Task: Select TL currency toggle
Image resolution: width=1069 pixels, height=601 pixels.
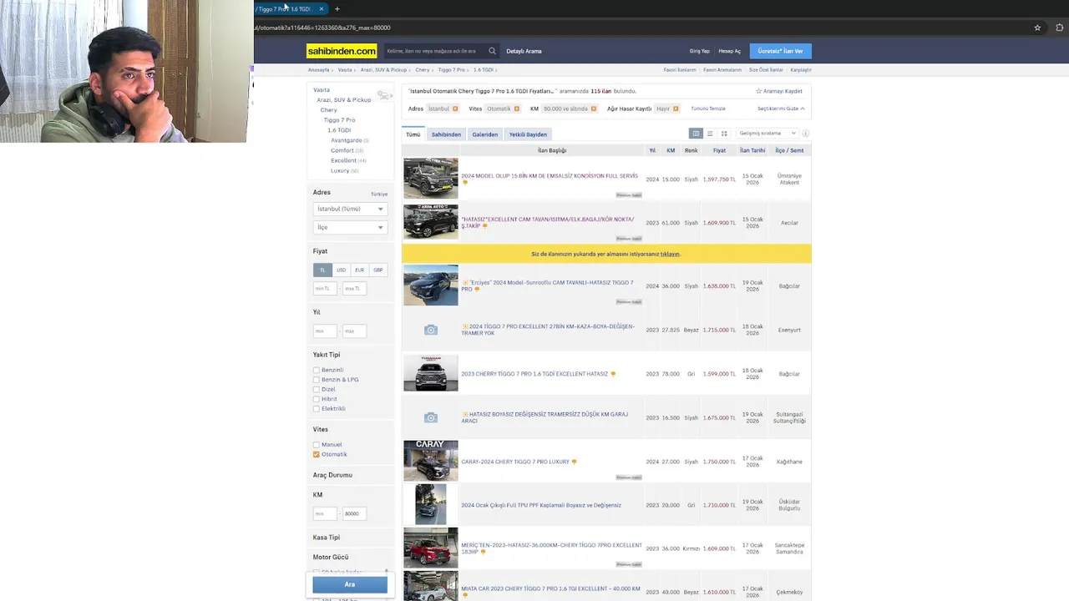Action: coord(322,270)
